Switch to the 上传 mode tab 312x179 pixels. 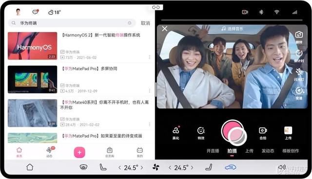[x=249, y=151]
